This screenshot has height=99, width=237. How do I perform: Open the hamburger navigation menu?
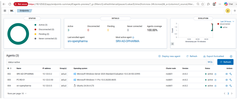[x=5, y=11]
